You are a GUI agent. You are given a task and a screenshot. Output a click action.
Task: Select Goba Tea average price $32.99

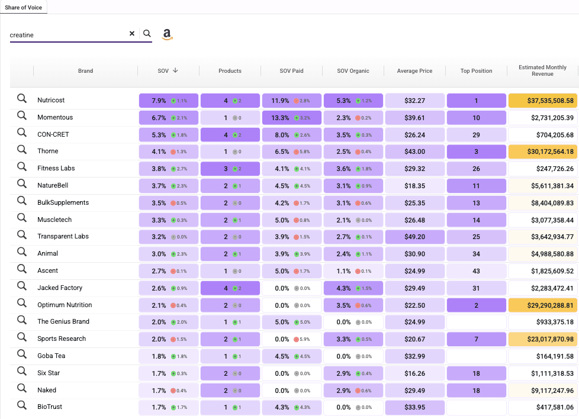(414, 357)
